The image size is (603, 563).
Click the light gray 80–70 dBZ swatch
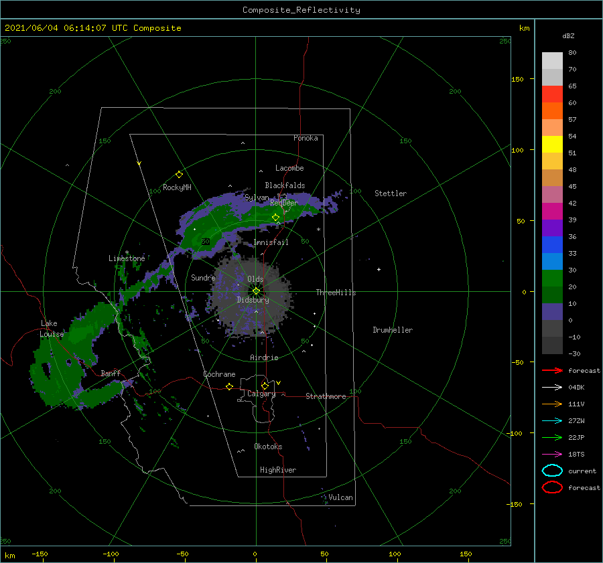pyautogui.click(x=552, y=61)
